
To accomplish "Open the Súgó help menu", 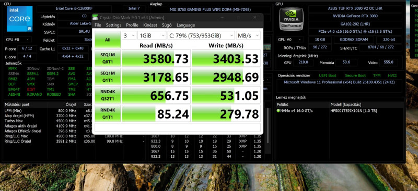I will pyautogui.click(x=167, y=25).
